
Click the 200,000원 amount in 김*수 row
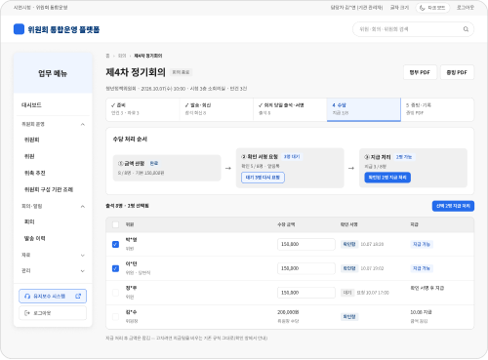coord(288,312)
